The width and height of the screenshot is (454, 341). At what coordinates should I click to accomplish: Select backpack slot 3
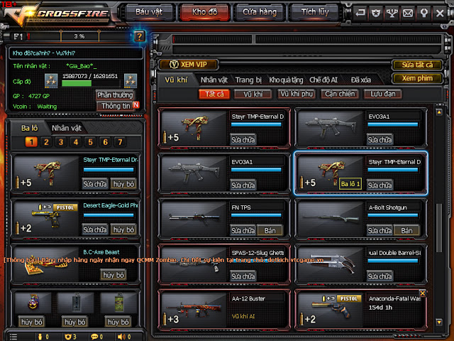pos(61,142)
